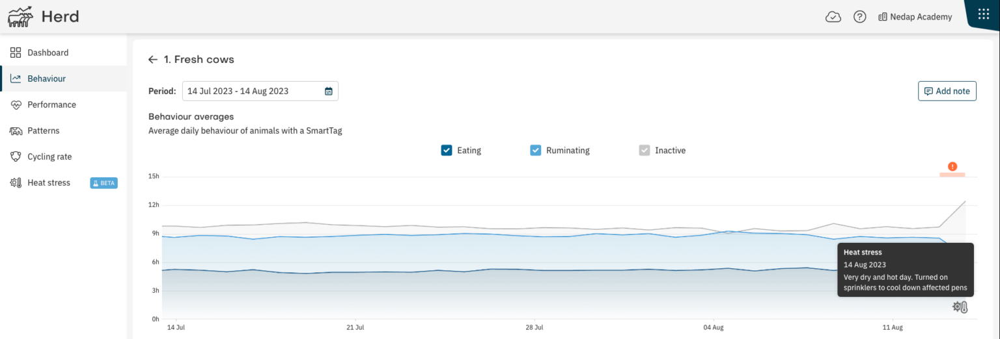Click the calendar icon in Period field
The width and height of the screenshot is (1000, 339).
(x=329, y=92)
